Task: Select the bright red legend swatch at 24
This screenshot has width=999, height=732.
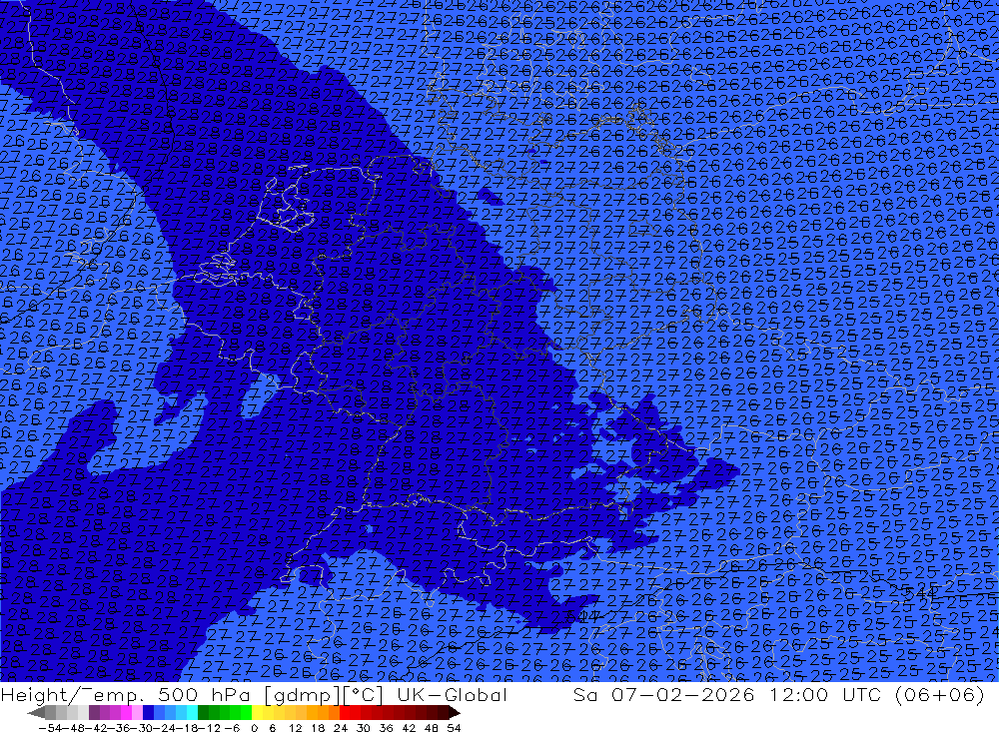Action: pos(346,712)
